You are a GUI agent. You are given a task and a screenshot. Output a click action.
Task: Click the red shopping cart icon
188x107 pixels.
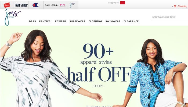[x=175, y=6]
